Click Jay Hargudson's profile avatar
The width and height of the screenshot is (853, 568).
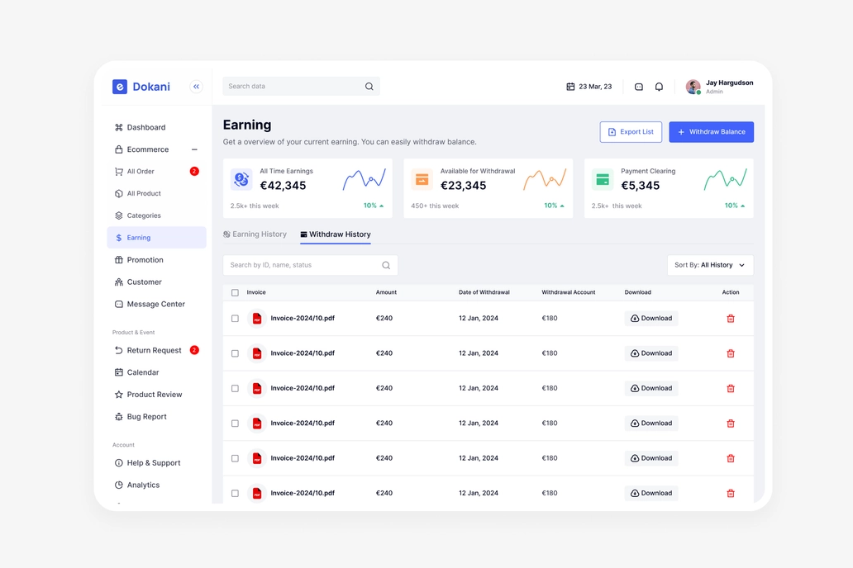693,87
